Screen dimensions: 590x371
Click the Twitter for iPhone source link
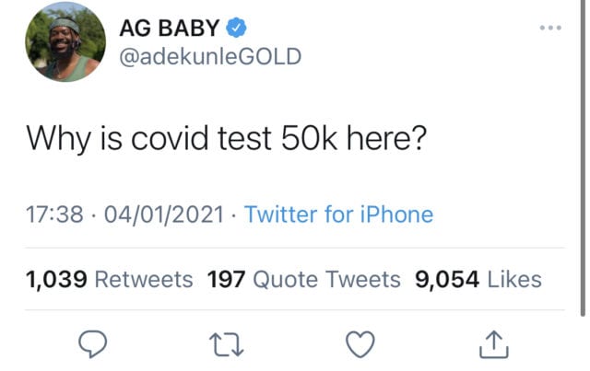click(338, 214)
